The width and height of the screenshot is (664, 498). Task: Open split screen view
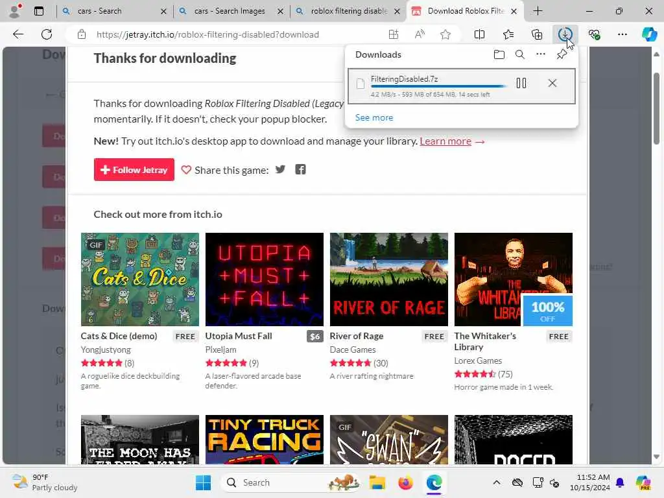(x=479, y=34)
